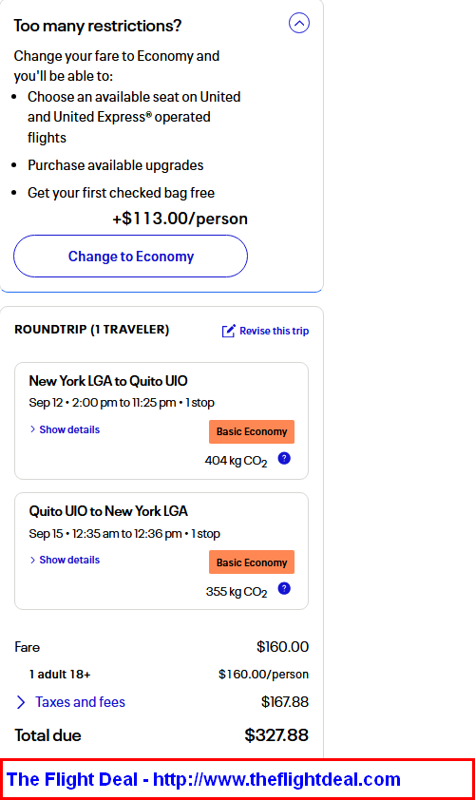Screen dimensions: 475x800
Task: Open CO2 help icon next to 404 kg
Action: point(284,458)
